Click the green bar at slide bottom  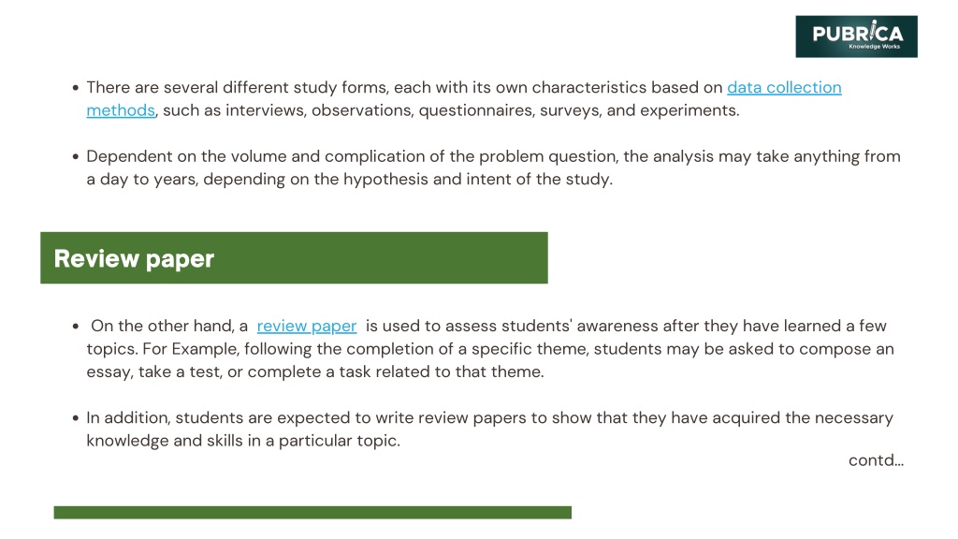(312, 512)
